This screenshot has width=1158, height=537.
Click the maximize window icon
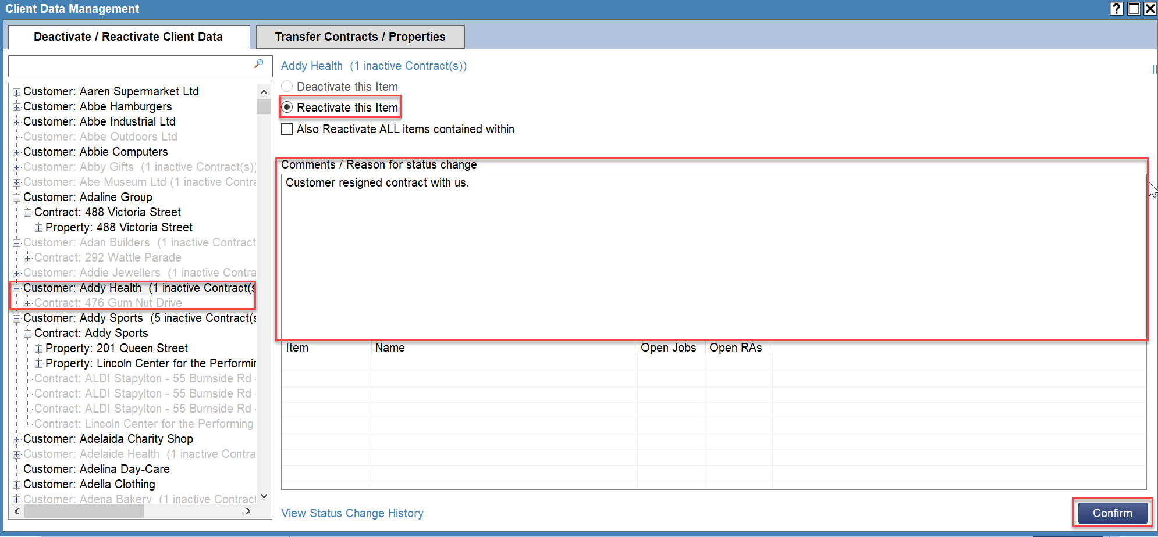[x=1134, y=9]
